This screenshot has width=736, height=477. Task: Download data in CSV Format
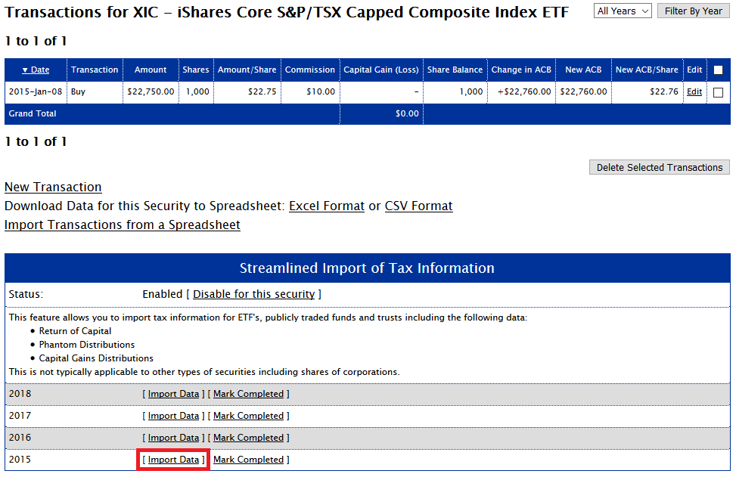tap(419, 206)
